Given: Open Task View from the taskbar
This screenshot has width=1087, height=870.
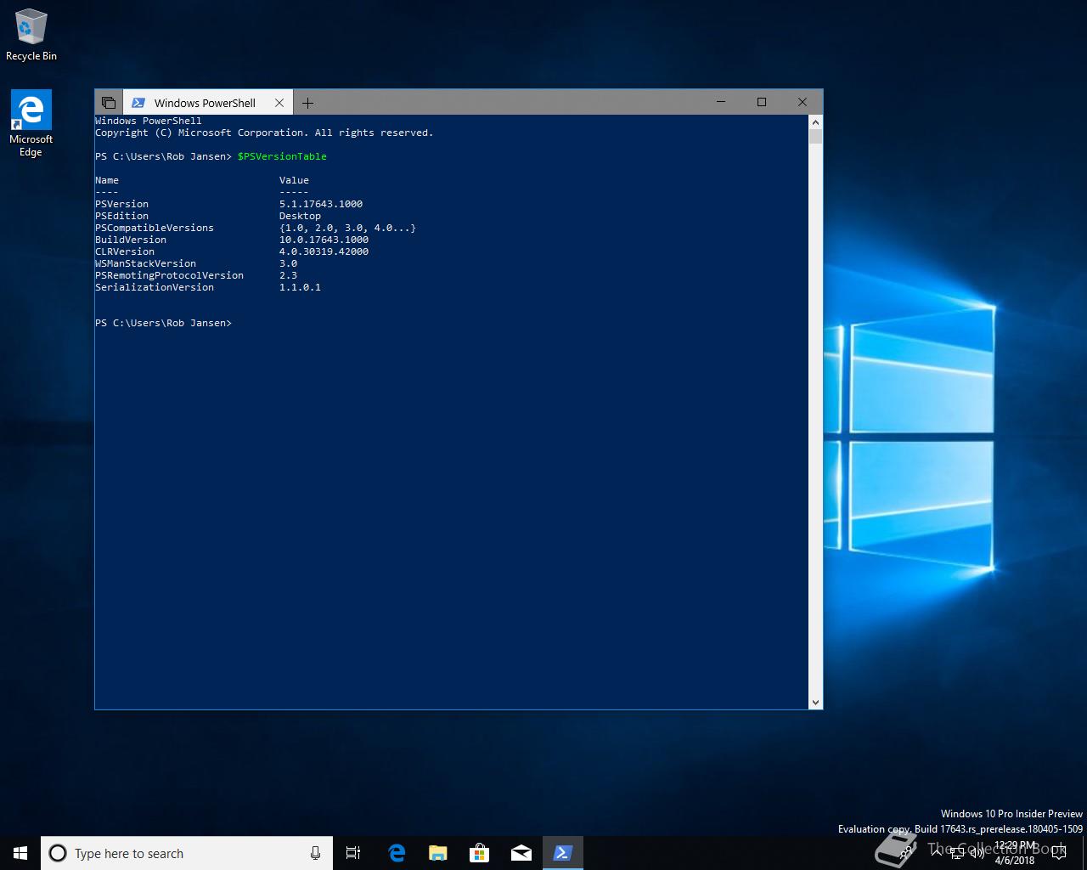Looking at the screenshot, I should tap(353, 853).
